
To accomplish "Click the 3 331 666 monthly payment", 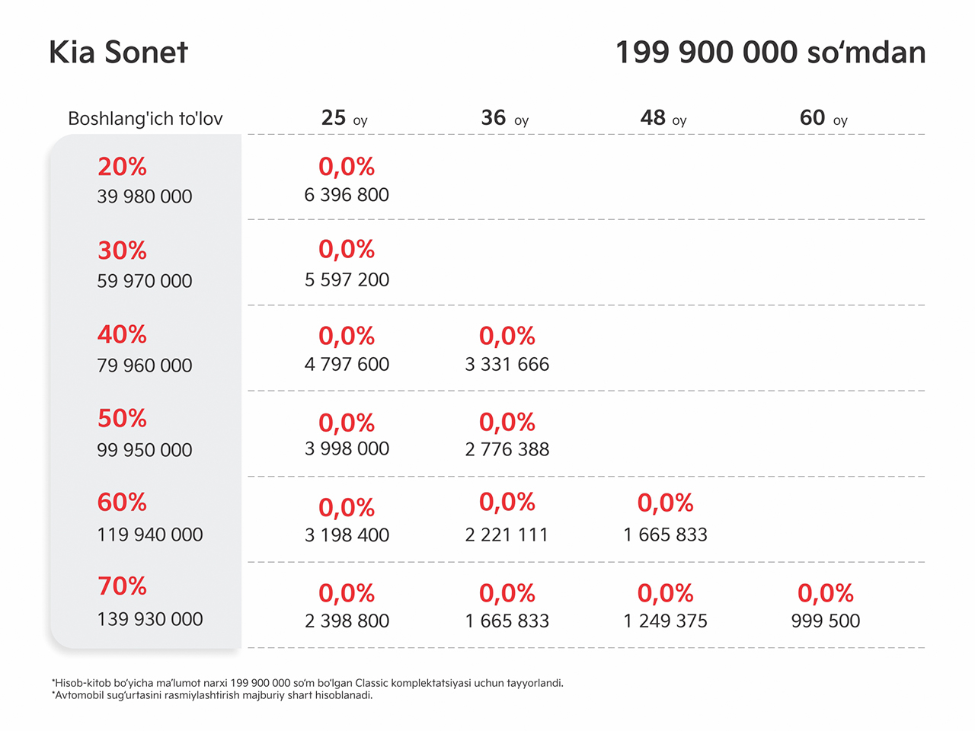I will pyautogui.click(x=507, y=365).
